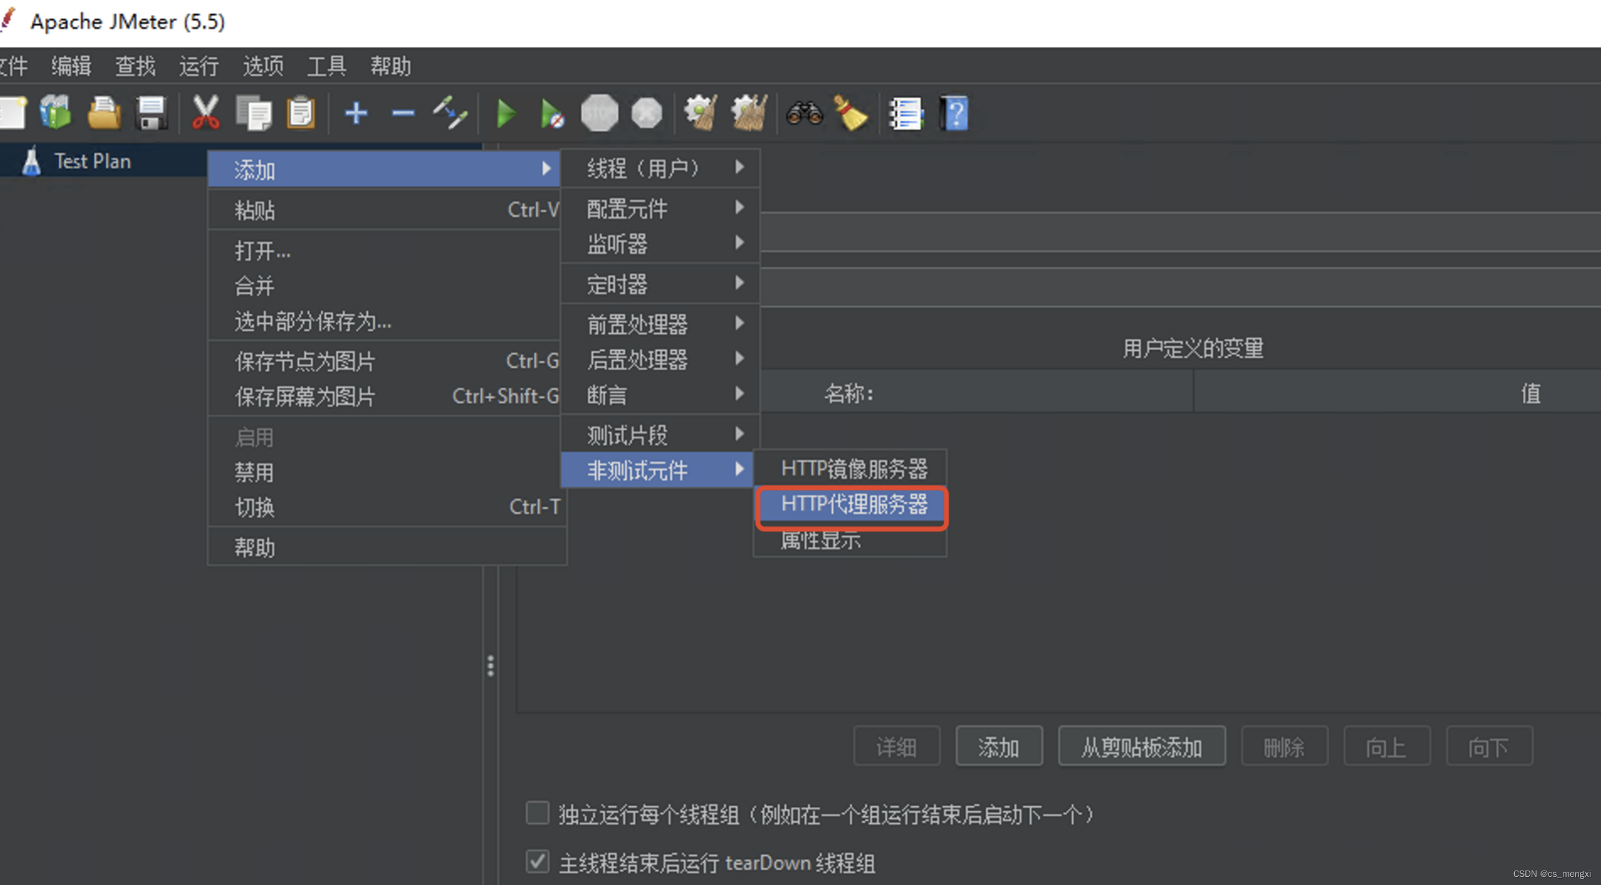
Task: Expand the 监听器 submenu
Action: 660,243
